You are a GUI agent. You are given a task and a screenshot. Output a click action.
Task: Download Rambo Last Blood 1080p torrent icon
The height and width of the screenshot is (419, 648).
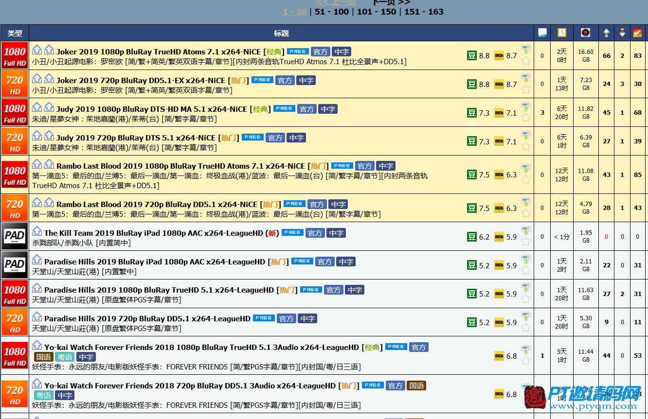[525, 168]
